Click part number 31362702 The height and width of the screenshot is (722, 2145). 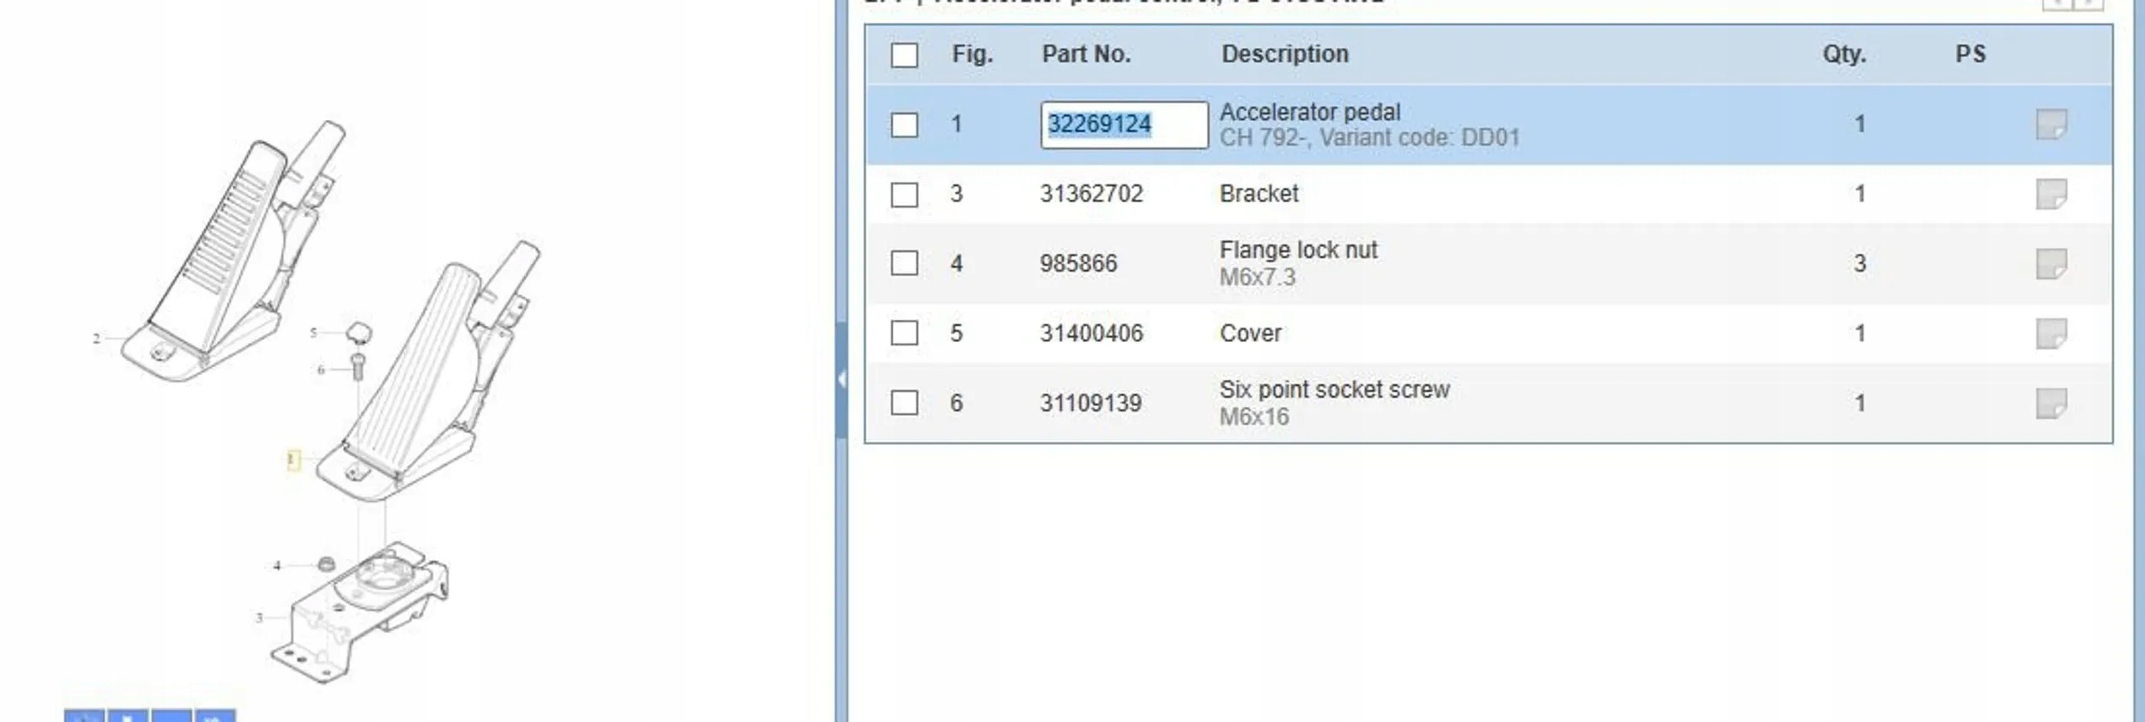click(1091, 194)
